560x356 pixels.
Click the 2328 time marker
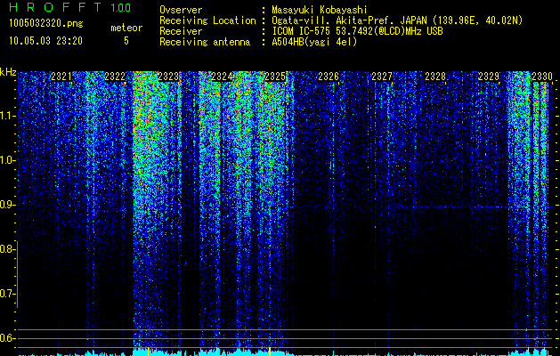pos(435,77)
